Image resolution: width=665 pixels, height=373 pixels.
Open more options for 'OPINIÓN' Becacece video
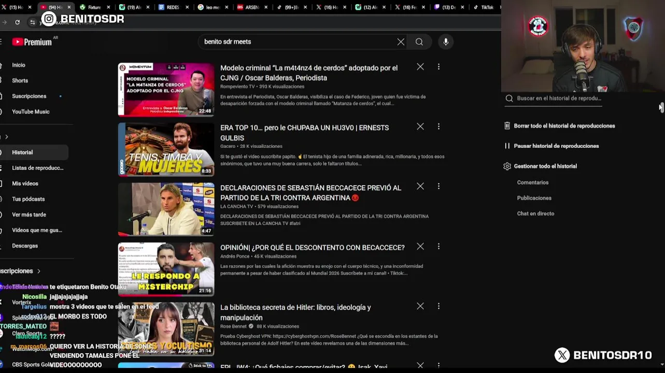pyautogui.click(x=438, y=247)
